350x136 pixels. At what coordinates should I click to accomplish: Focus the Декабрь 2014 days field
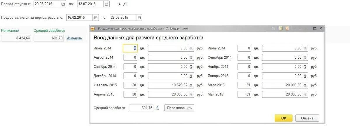(x=130, y=76)
